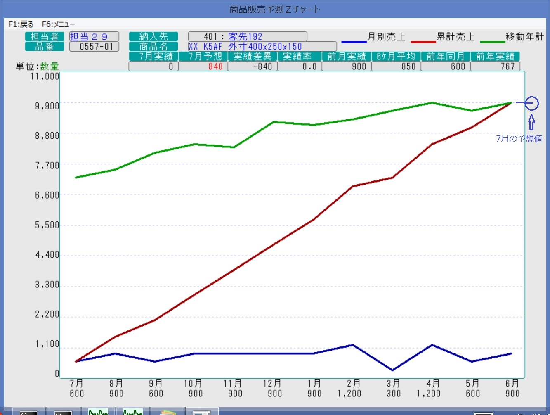
Task: Click the 実績率 column header
Action: 300,57
